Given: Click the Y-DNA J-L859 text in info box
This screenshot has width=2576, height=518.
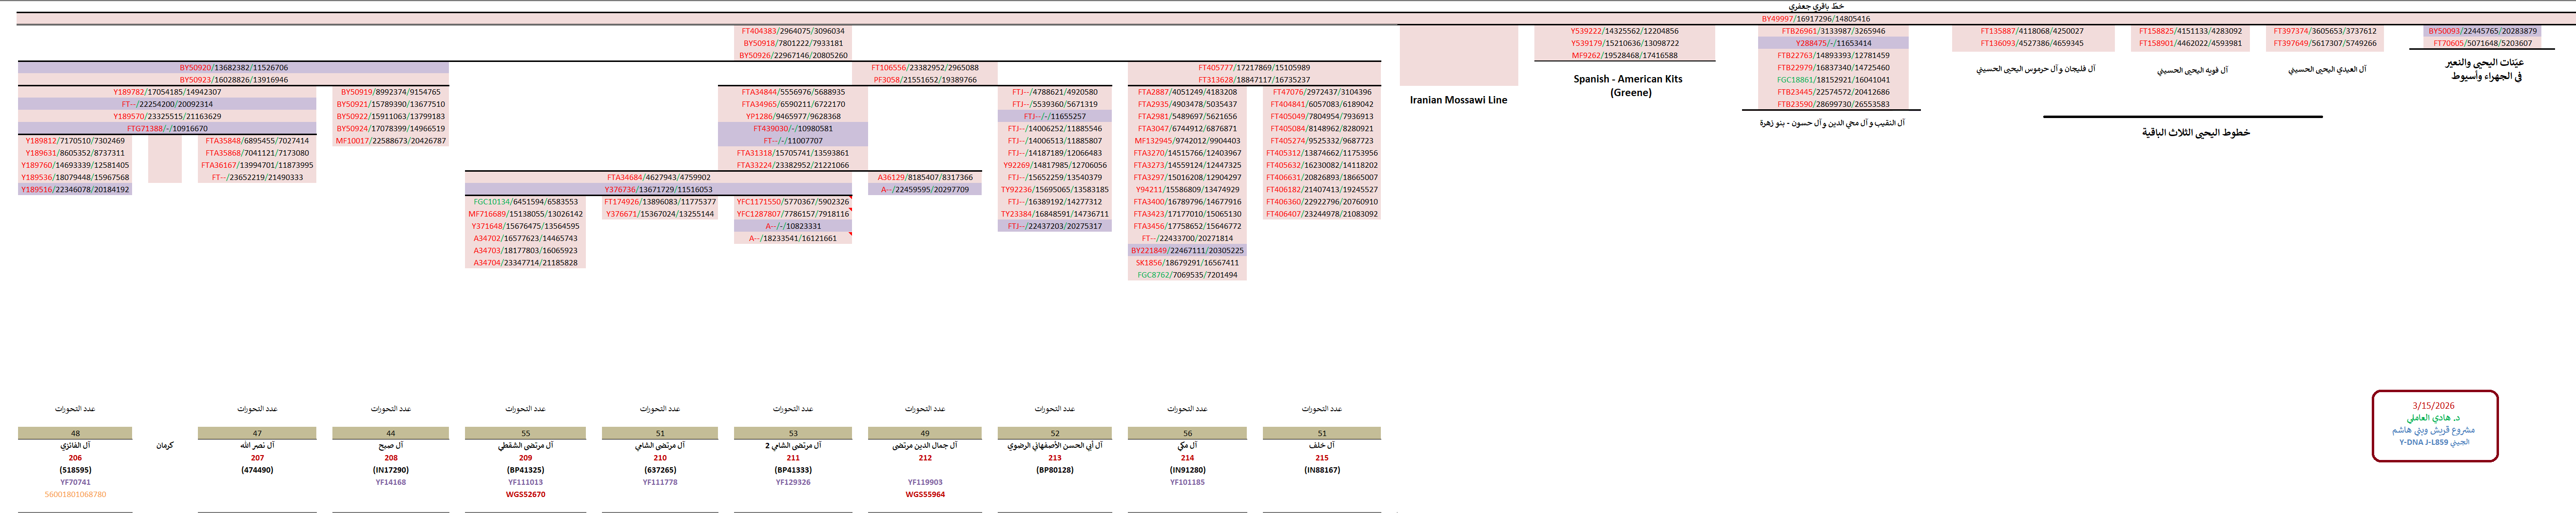Looking at the screenshot, I should [x=2433, y=442].
